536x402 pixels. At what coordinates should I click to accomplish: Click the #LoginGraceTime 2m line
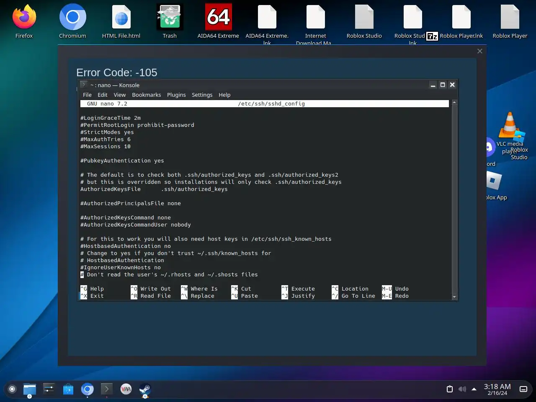click(x=111, y=118)
